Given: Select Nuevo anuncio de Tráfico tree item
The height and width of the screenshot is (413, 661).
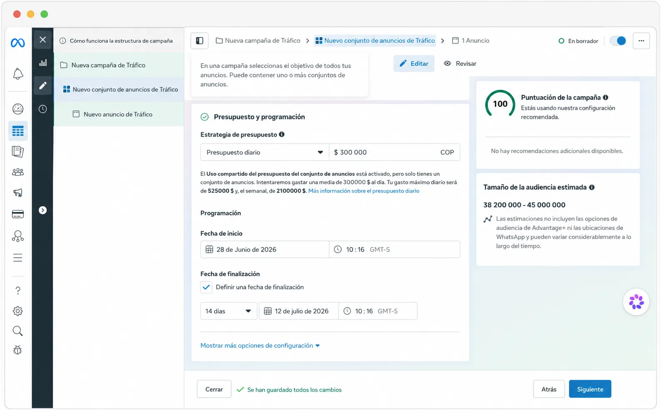Looking at the screenshot, I should [119, 114].
